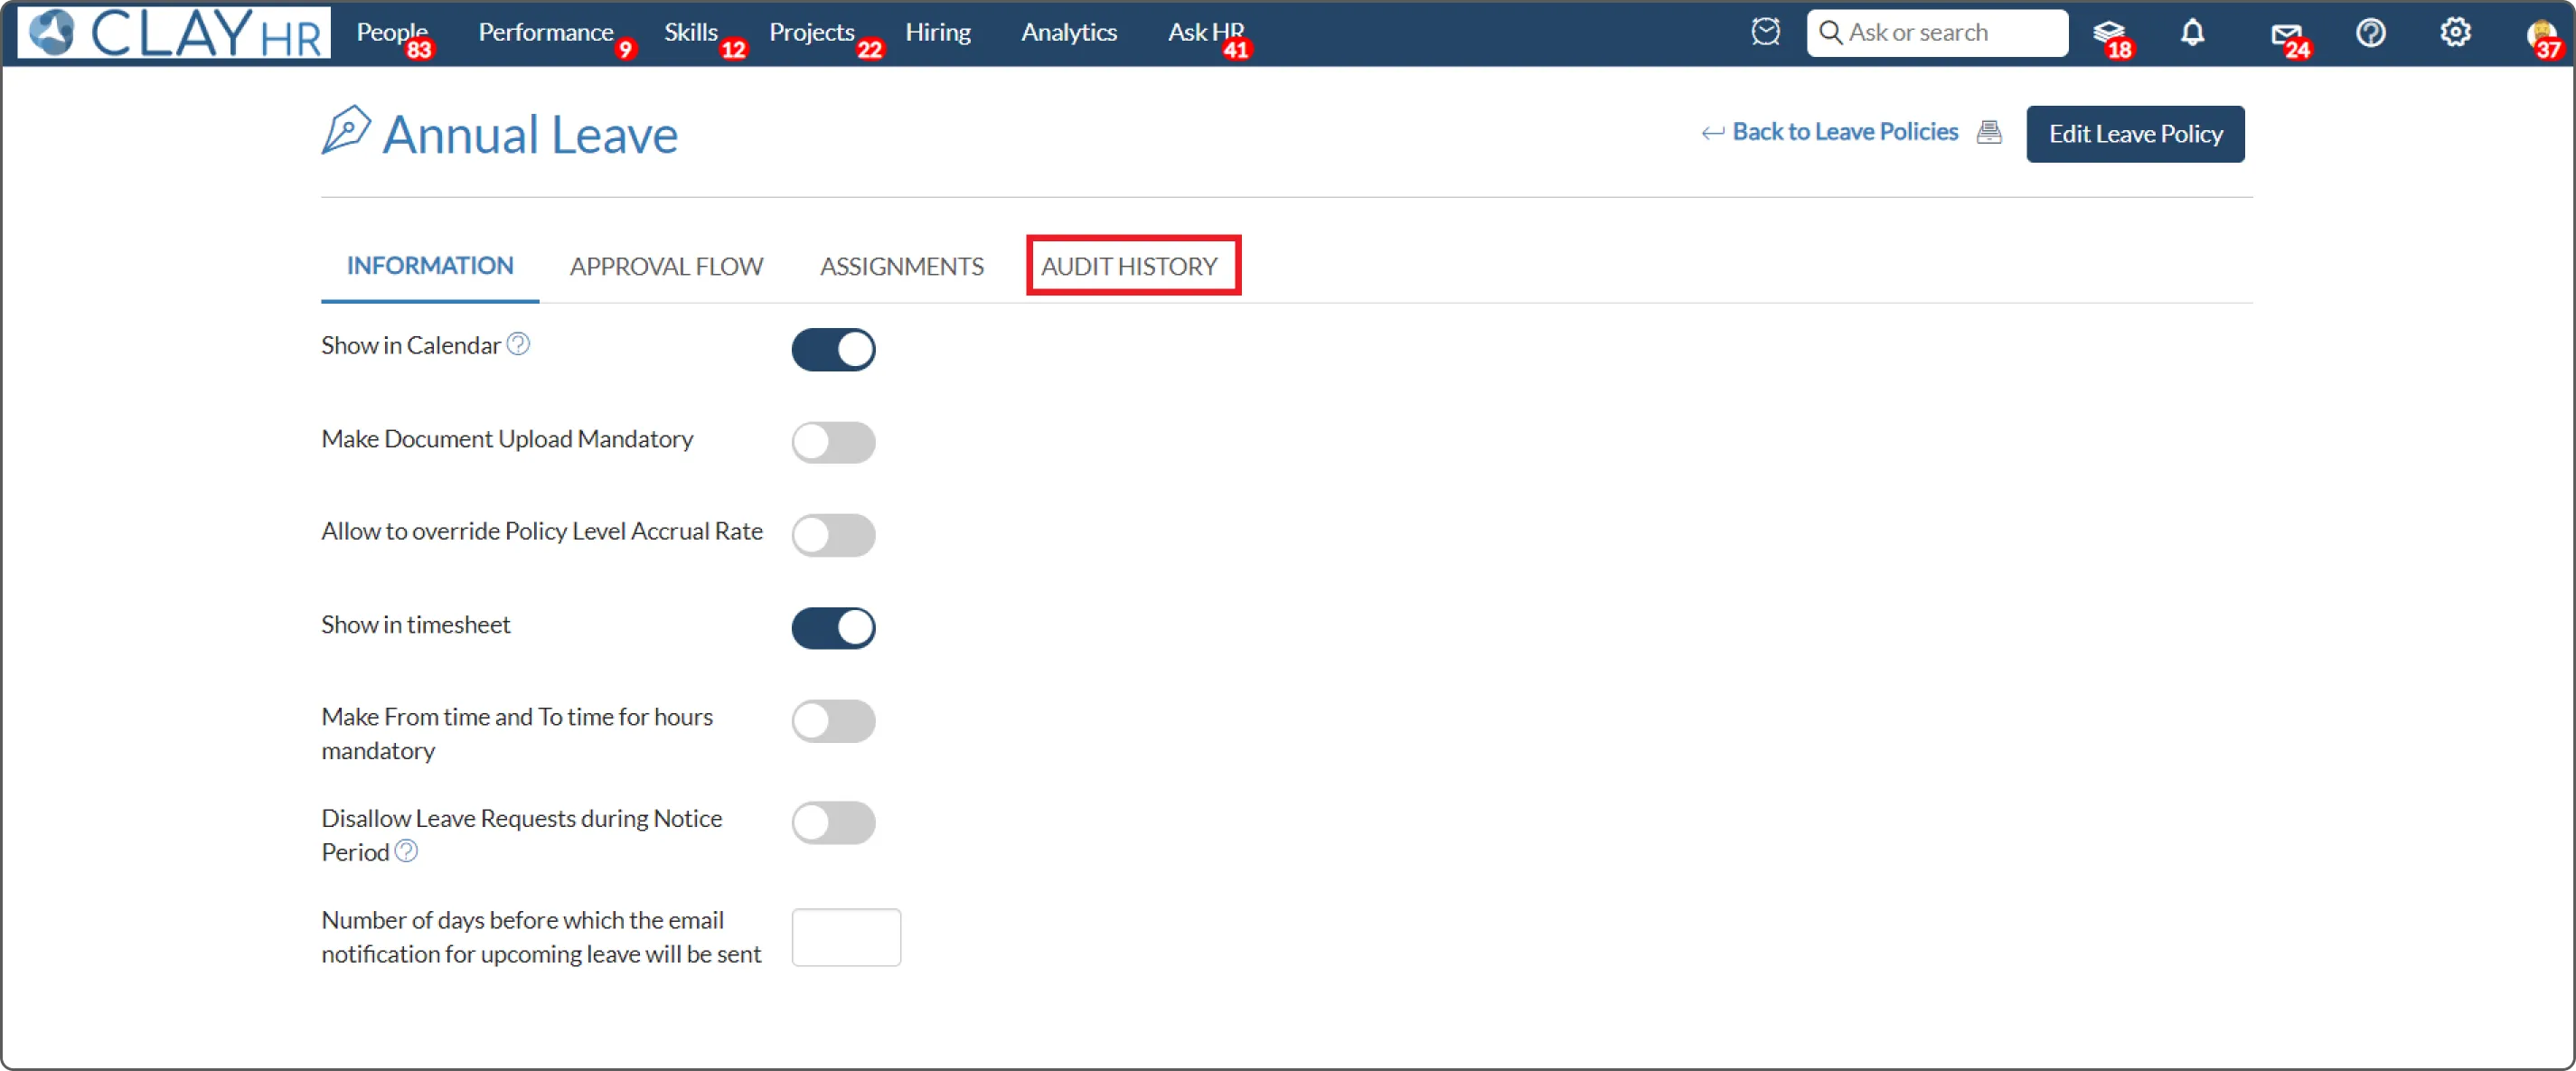The width and height of the screenshot is (2576, 1071).
Task: Click the Disallow Leave Requests help icon
Action: [406, 851]
